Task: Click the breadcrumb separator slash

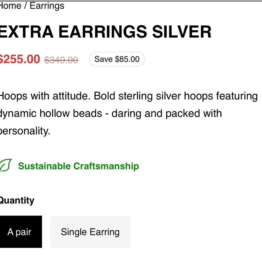Action: pyautogui.click(x=25, y=5)
